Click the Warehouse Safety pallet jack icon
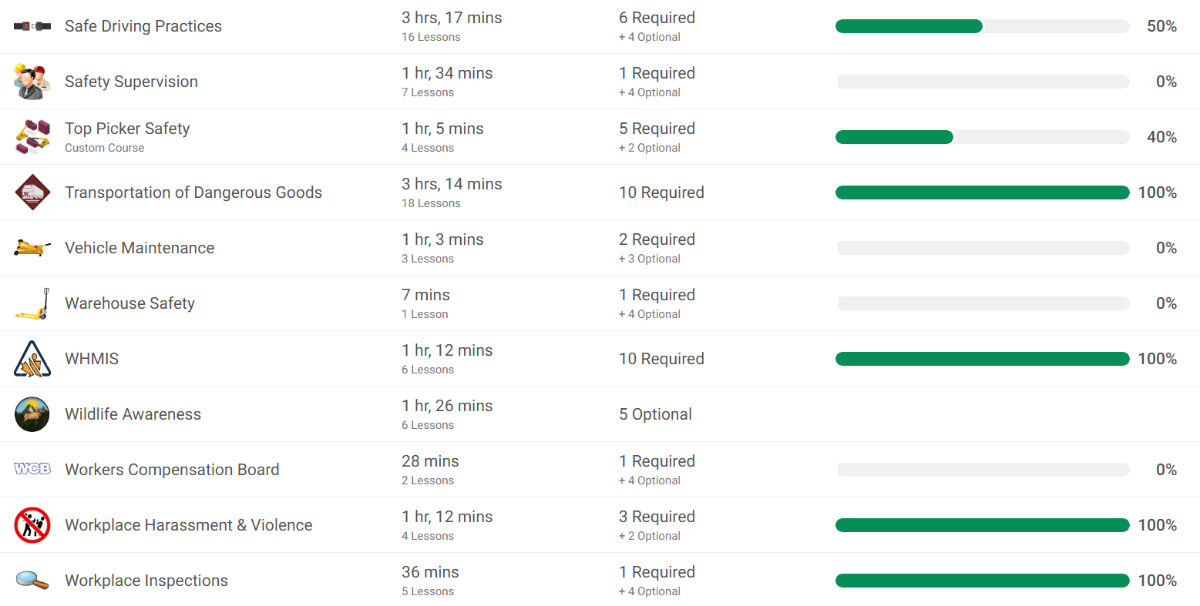The height and width of the screenshot is (606, 1200). coord(32,303)
